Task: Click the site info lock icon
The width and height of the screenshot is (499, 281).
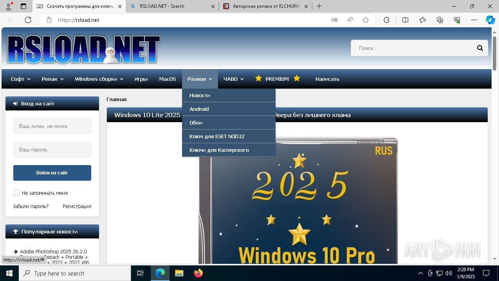Action: click(x=49, y=20)
